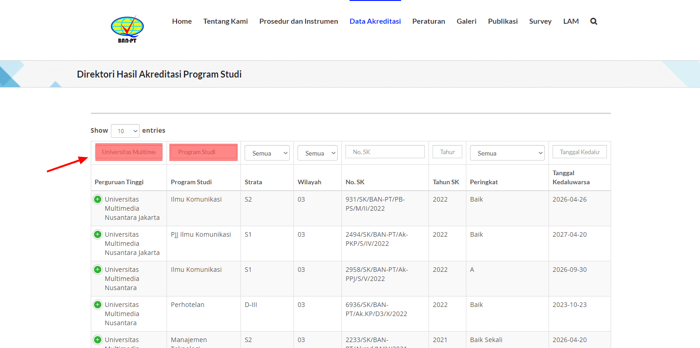Click the No. SK search field
The width and height of the screenshot is (700, 348).
tap(385, 152)
